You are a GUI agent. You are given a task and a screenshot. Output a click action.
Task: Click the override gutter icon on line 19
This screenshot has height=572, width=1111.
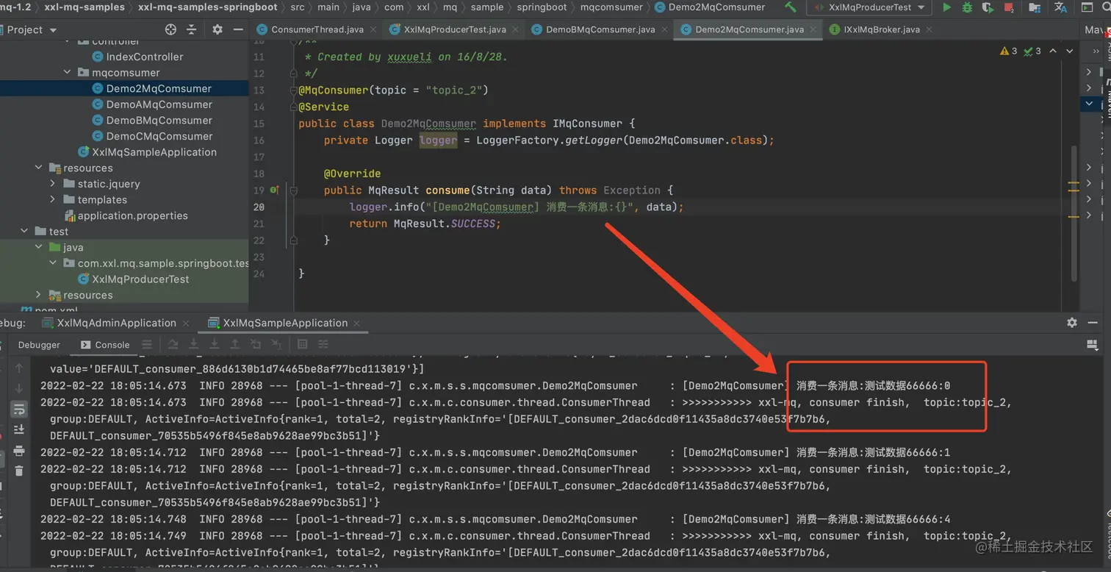pos(274,190)
